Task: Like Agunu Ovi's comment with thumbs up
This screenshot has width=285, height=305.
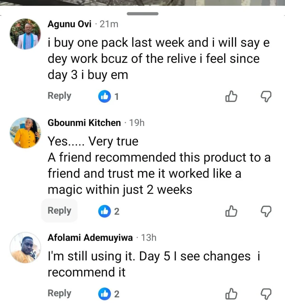Action: tap(231, 97)
